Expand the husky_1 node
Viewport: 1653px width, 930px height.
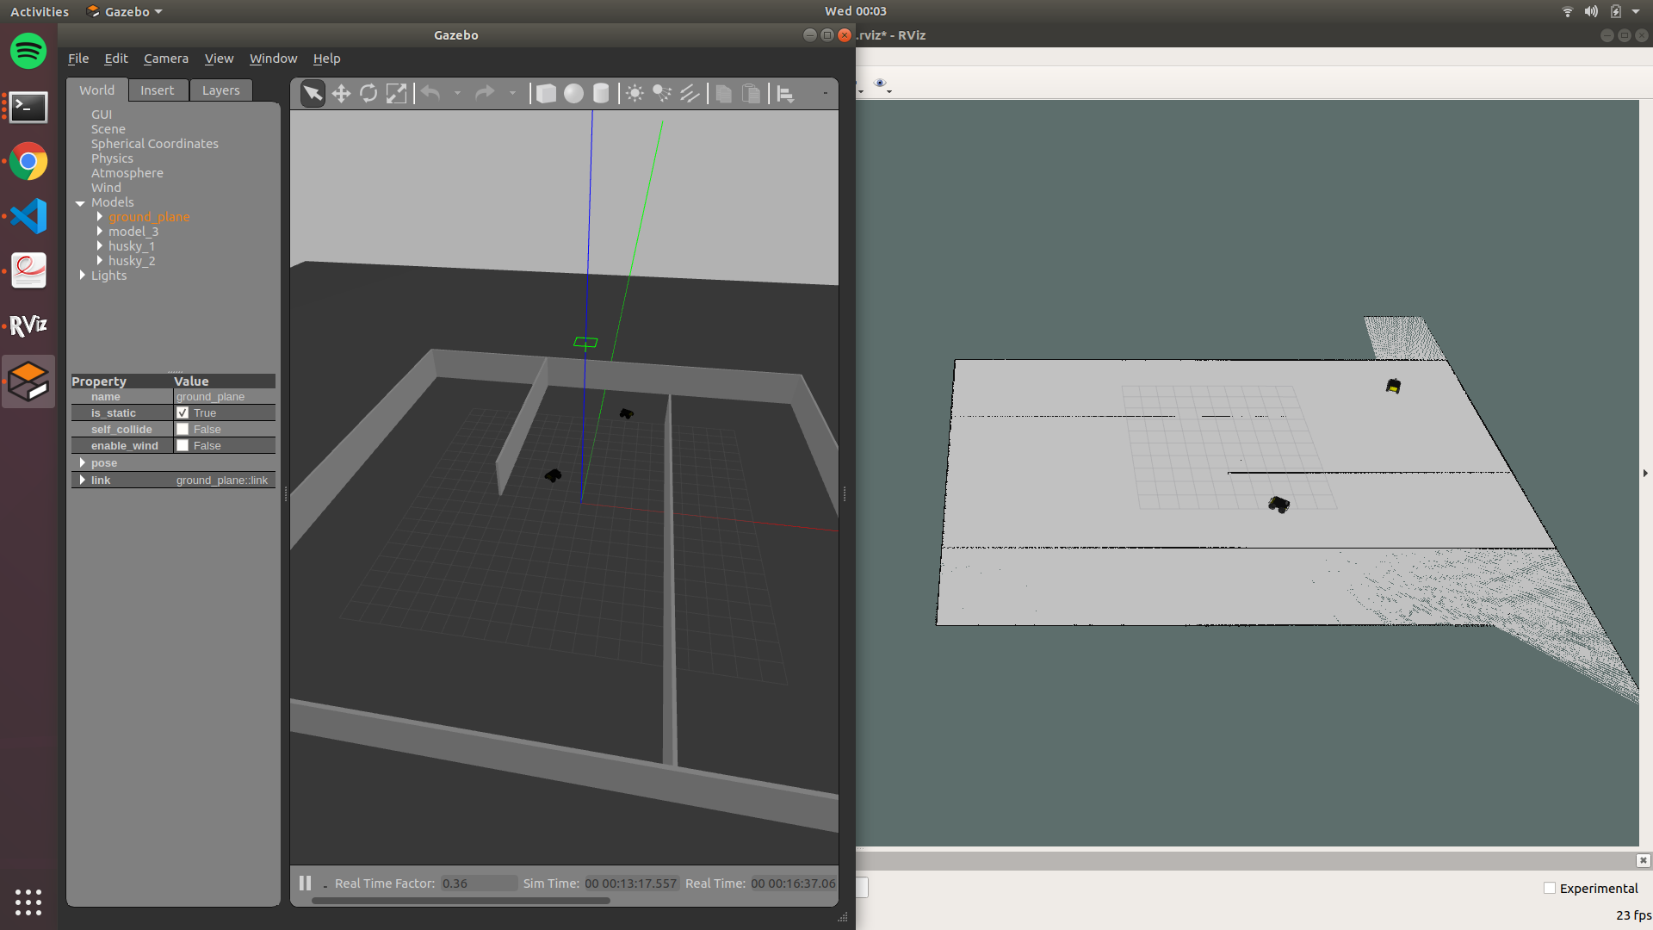(100, 246)
